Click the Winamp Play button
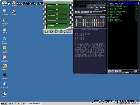140x105 pixels. tap(79, 12)
